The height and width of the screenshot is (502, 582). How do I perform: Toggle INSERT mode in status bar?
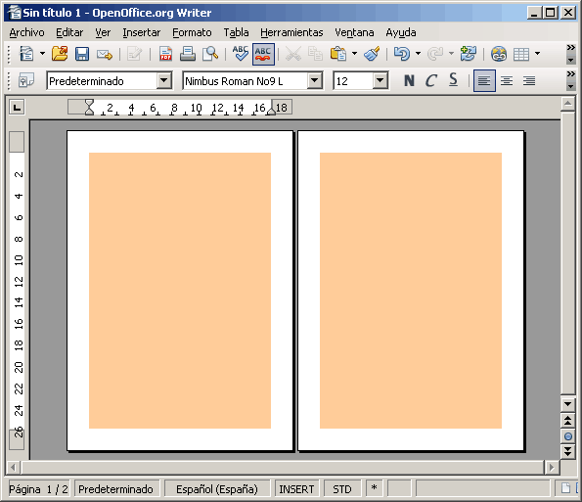pos(296,489)
